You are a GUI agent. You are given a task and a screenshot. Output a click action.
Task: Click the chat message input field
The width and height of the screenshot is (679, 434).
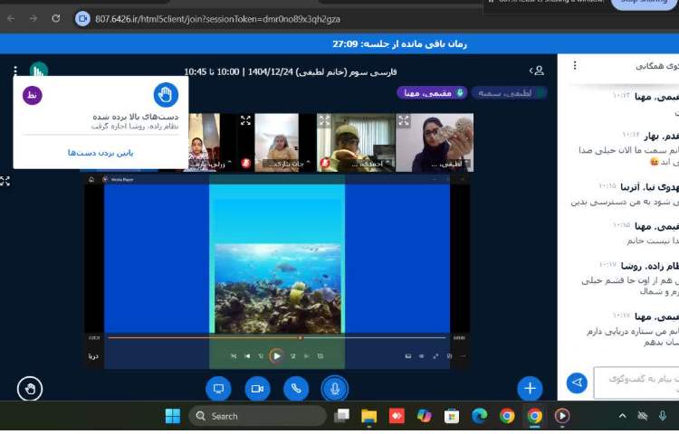(x=636, y=383)
